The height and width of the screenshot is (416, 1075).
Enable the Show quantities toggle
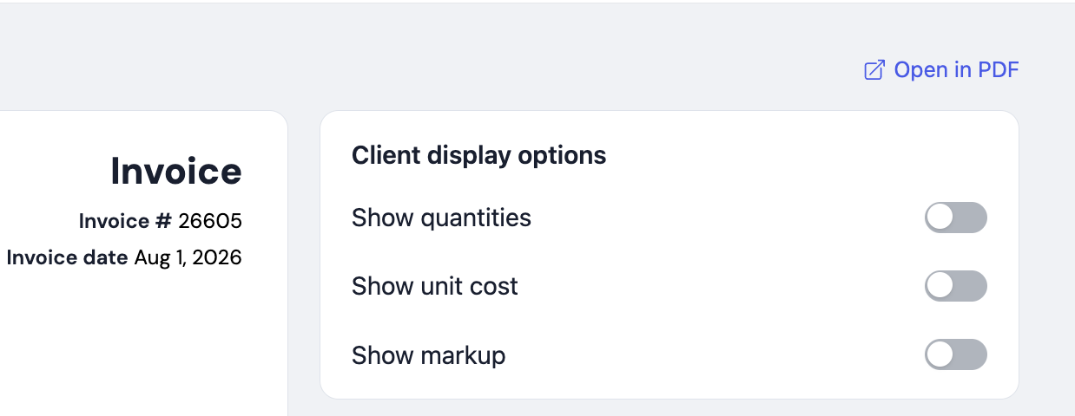pos(956,218)
